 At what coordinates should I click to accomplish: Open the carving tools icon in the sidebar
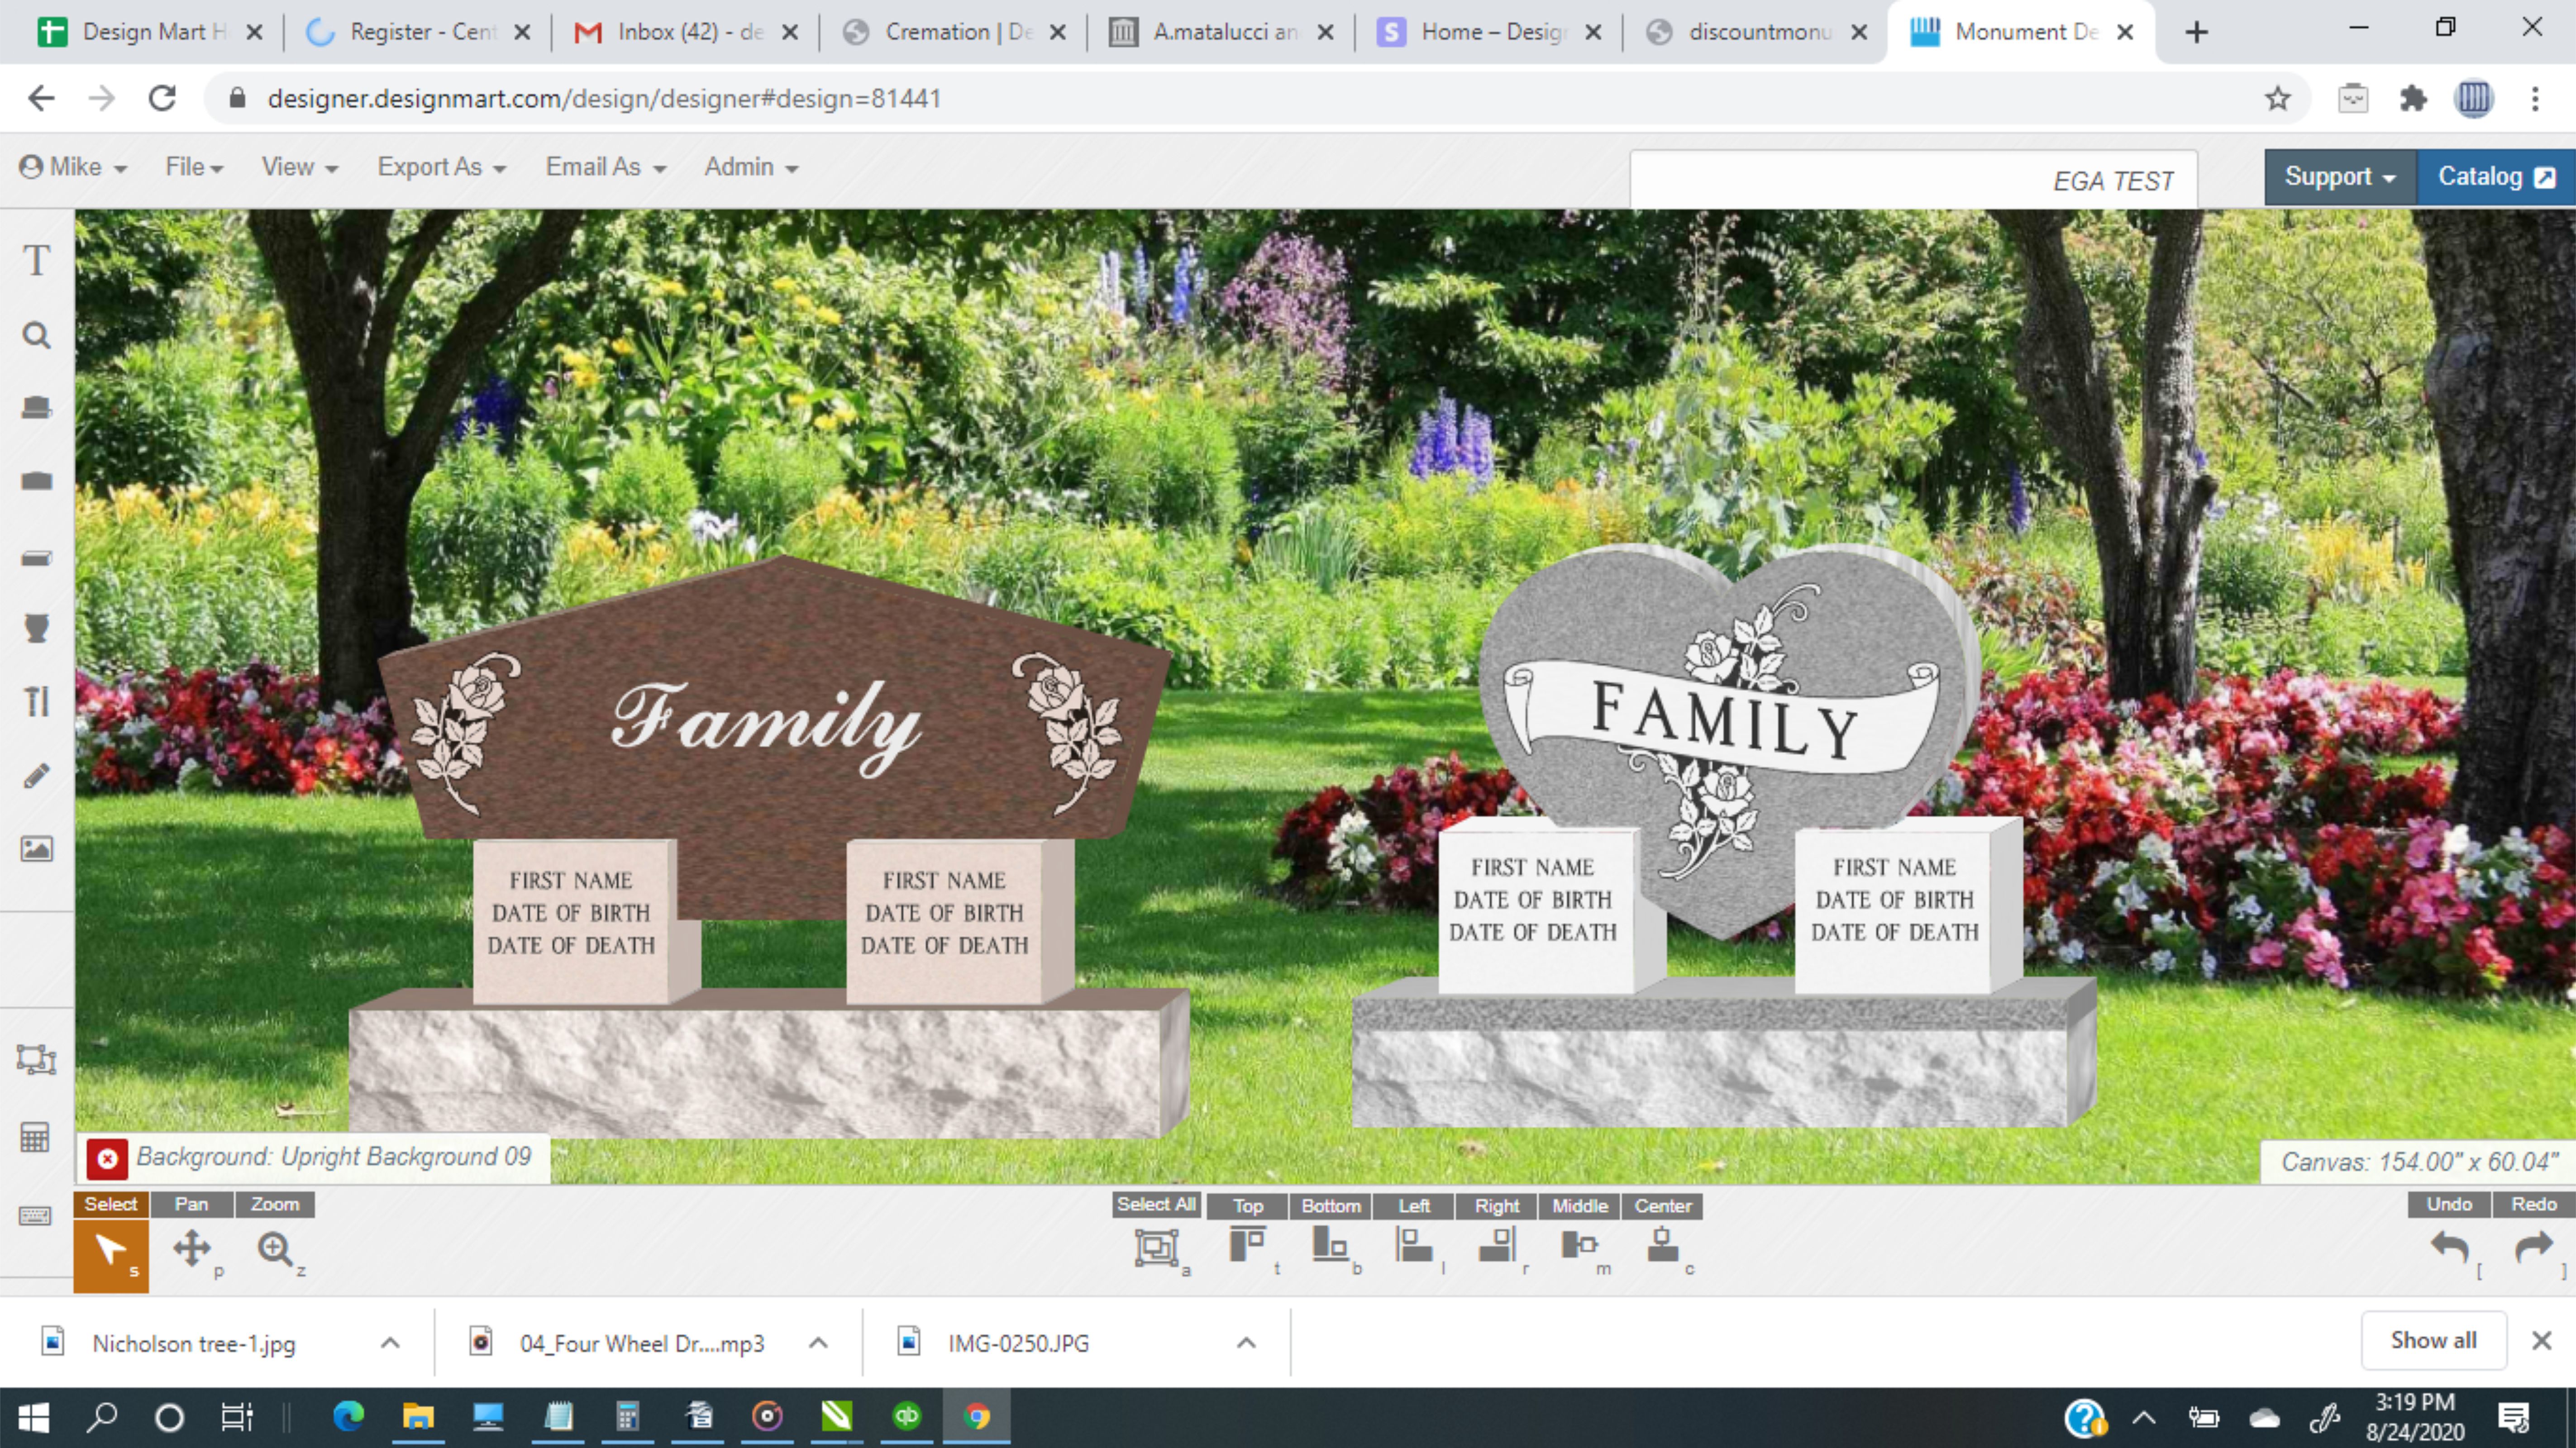37,702
